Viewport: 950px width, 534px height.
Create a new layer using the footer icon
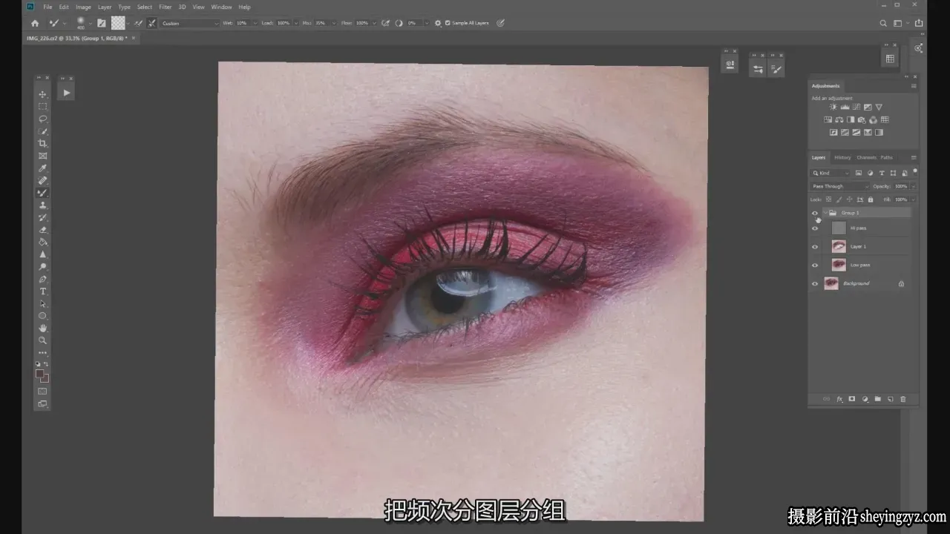pyautogui.click(x=891, y=399)
